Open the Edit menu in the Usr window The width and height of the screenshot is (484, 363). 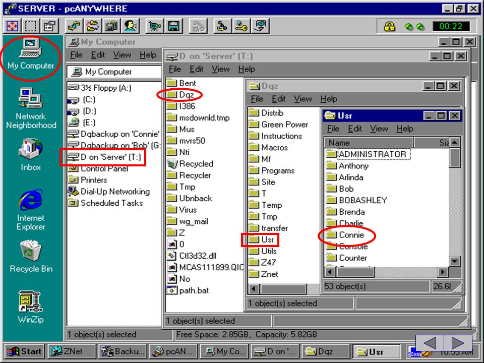[x=354, y=129]
